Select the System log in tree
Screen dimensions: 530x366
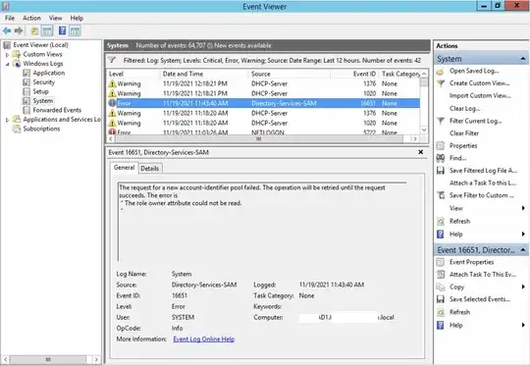(42, 101)
